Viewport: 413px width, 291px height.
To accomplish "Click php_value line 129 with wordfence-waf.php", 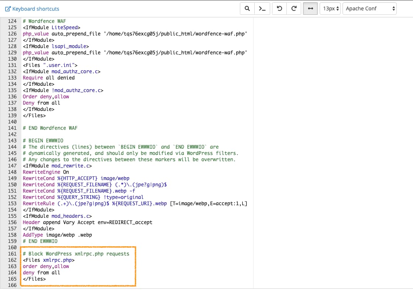I will (135, 53).
